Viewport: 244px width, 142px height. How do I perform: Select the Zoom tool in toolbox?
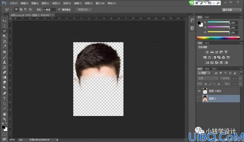[4, 119]
